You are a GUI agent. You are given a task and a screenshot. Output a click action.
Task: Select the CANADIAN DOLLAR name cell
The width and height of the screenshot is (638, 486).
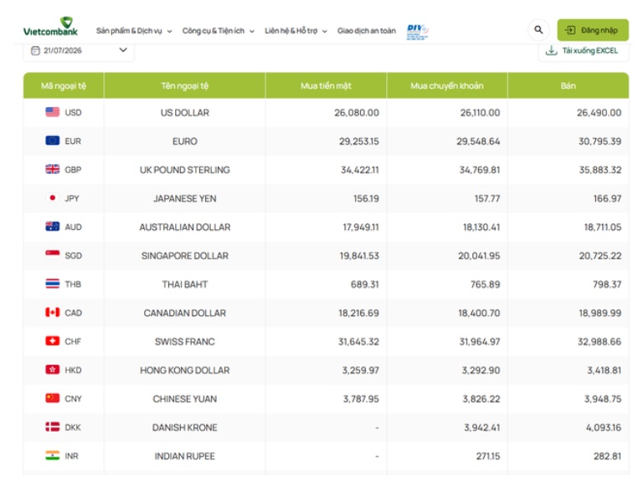[x=185, y=313]
